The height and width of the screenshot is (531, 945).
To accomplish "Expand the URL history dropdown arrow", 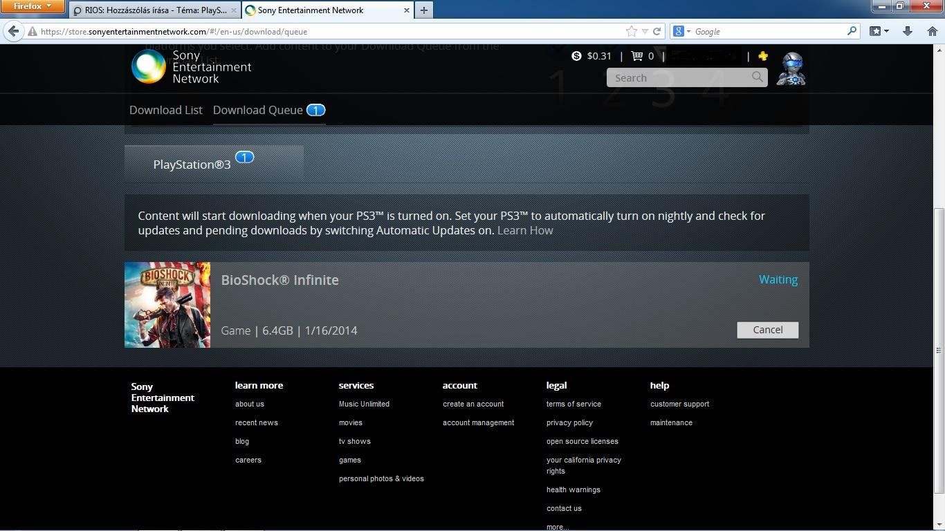I will [x=645, y=31].
